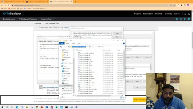Click the Arm Developer logo

[12, 14]
